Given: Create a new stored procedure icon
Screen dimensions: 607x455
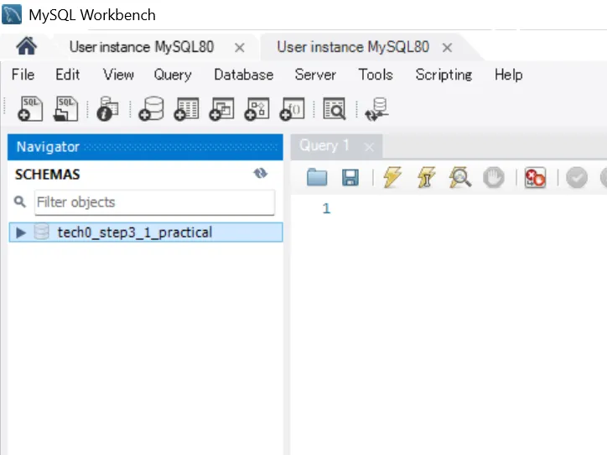Looking at the screenshot, I should (257, 109).
